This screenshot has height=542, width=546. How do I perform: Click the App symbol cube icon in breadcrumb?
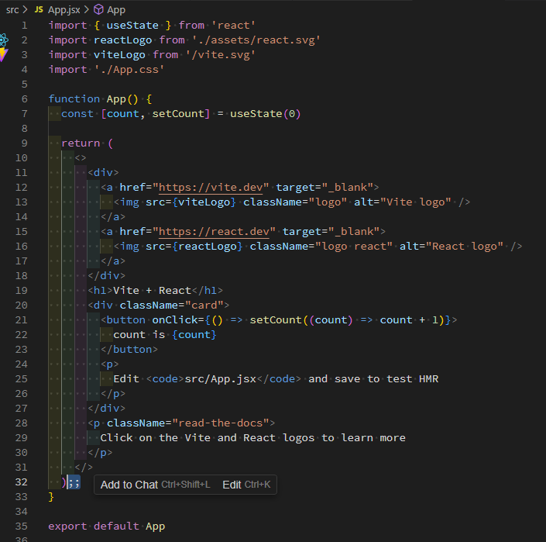pos(98,9)
